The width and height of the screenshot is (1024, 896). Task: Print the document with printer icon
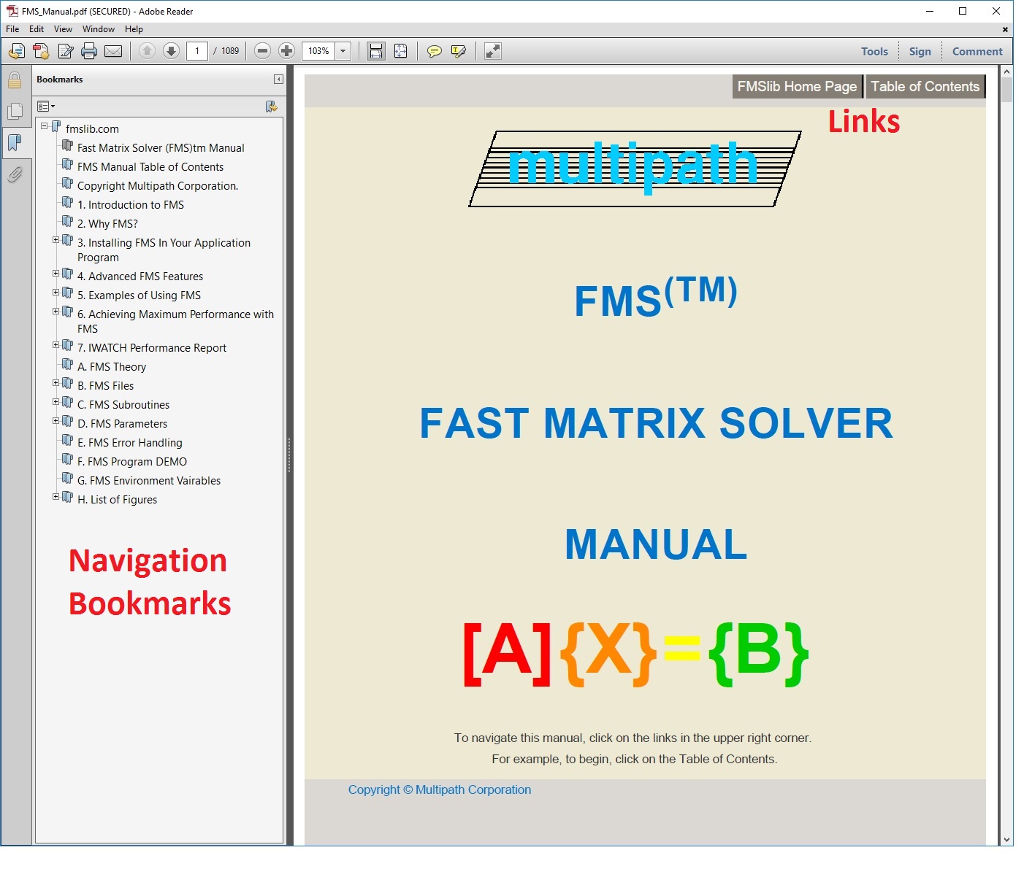[89, 51]
